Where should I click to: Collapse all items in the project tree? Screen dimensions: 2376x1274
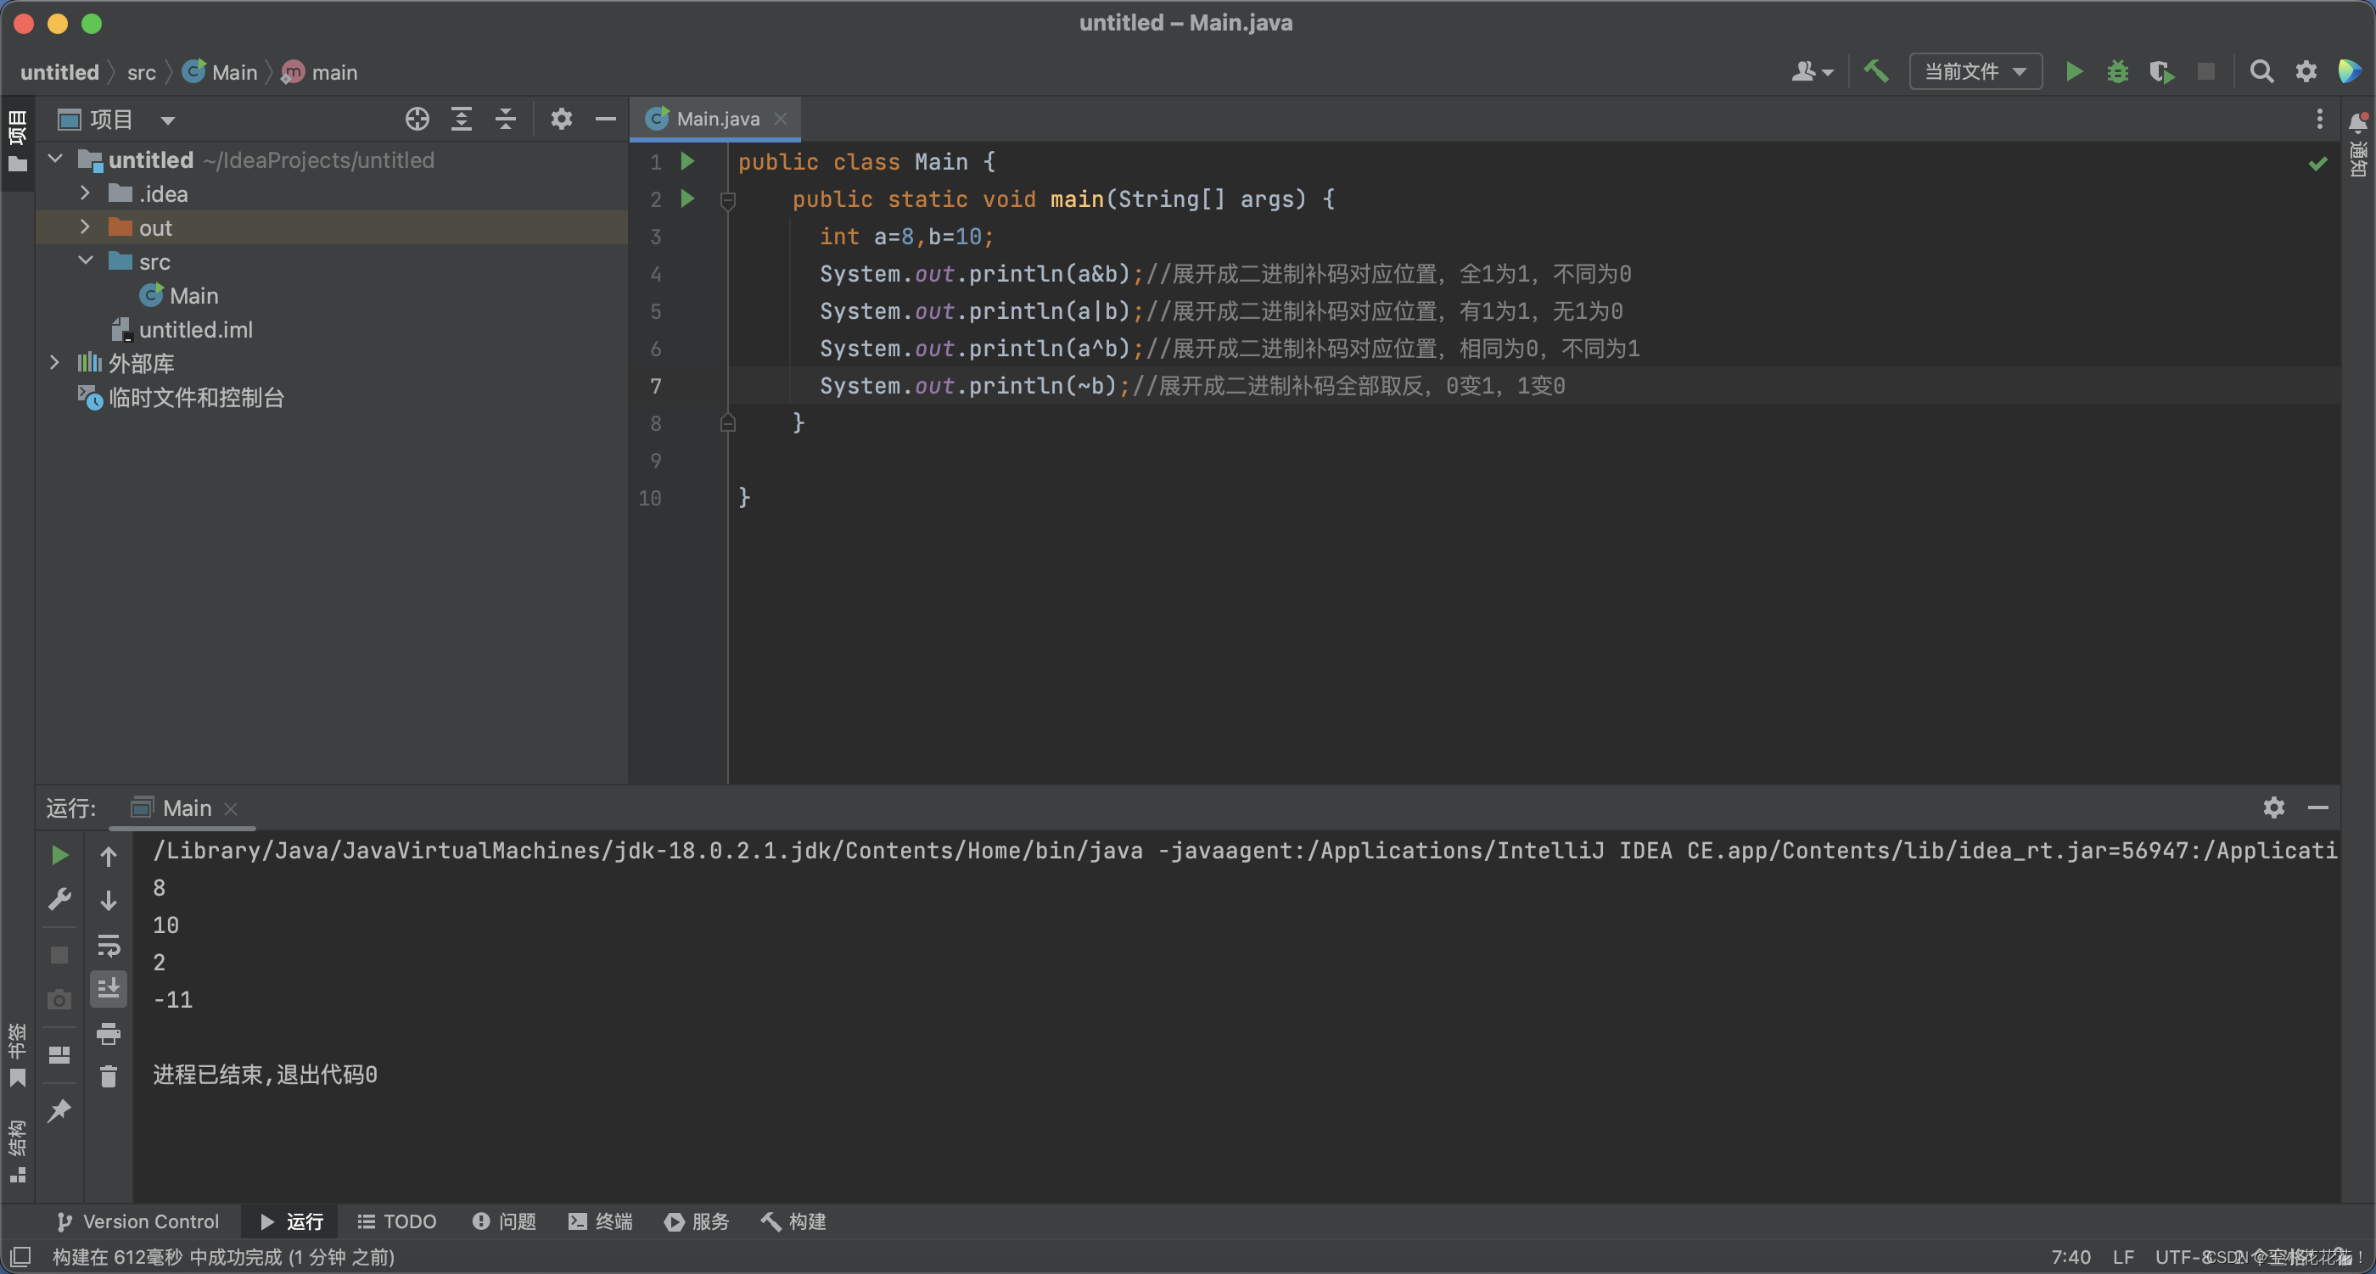[506, 119]
